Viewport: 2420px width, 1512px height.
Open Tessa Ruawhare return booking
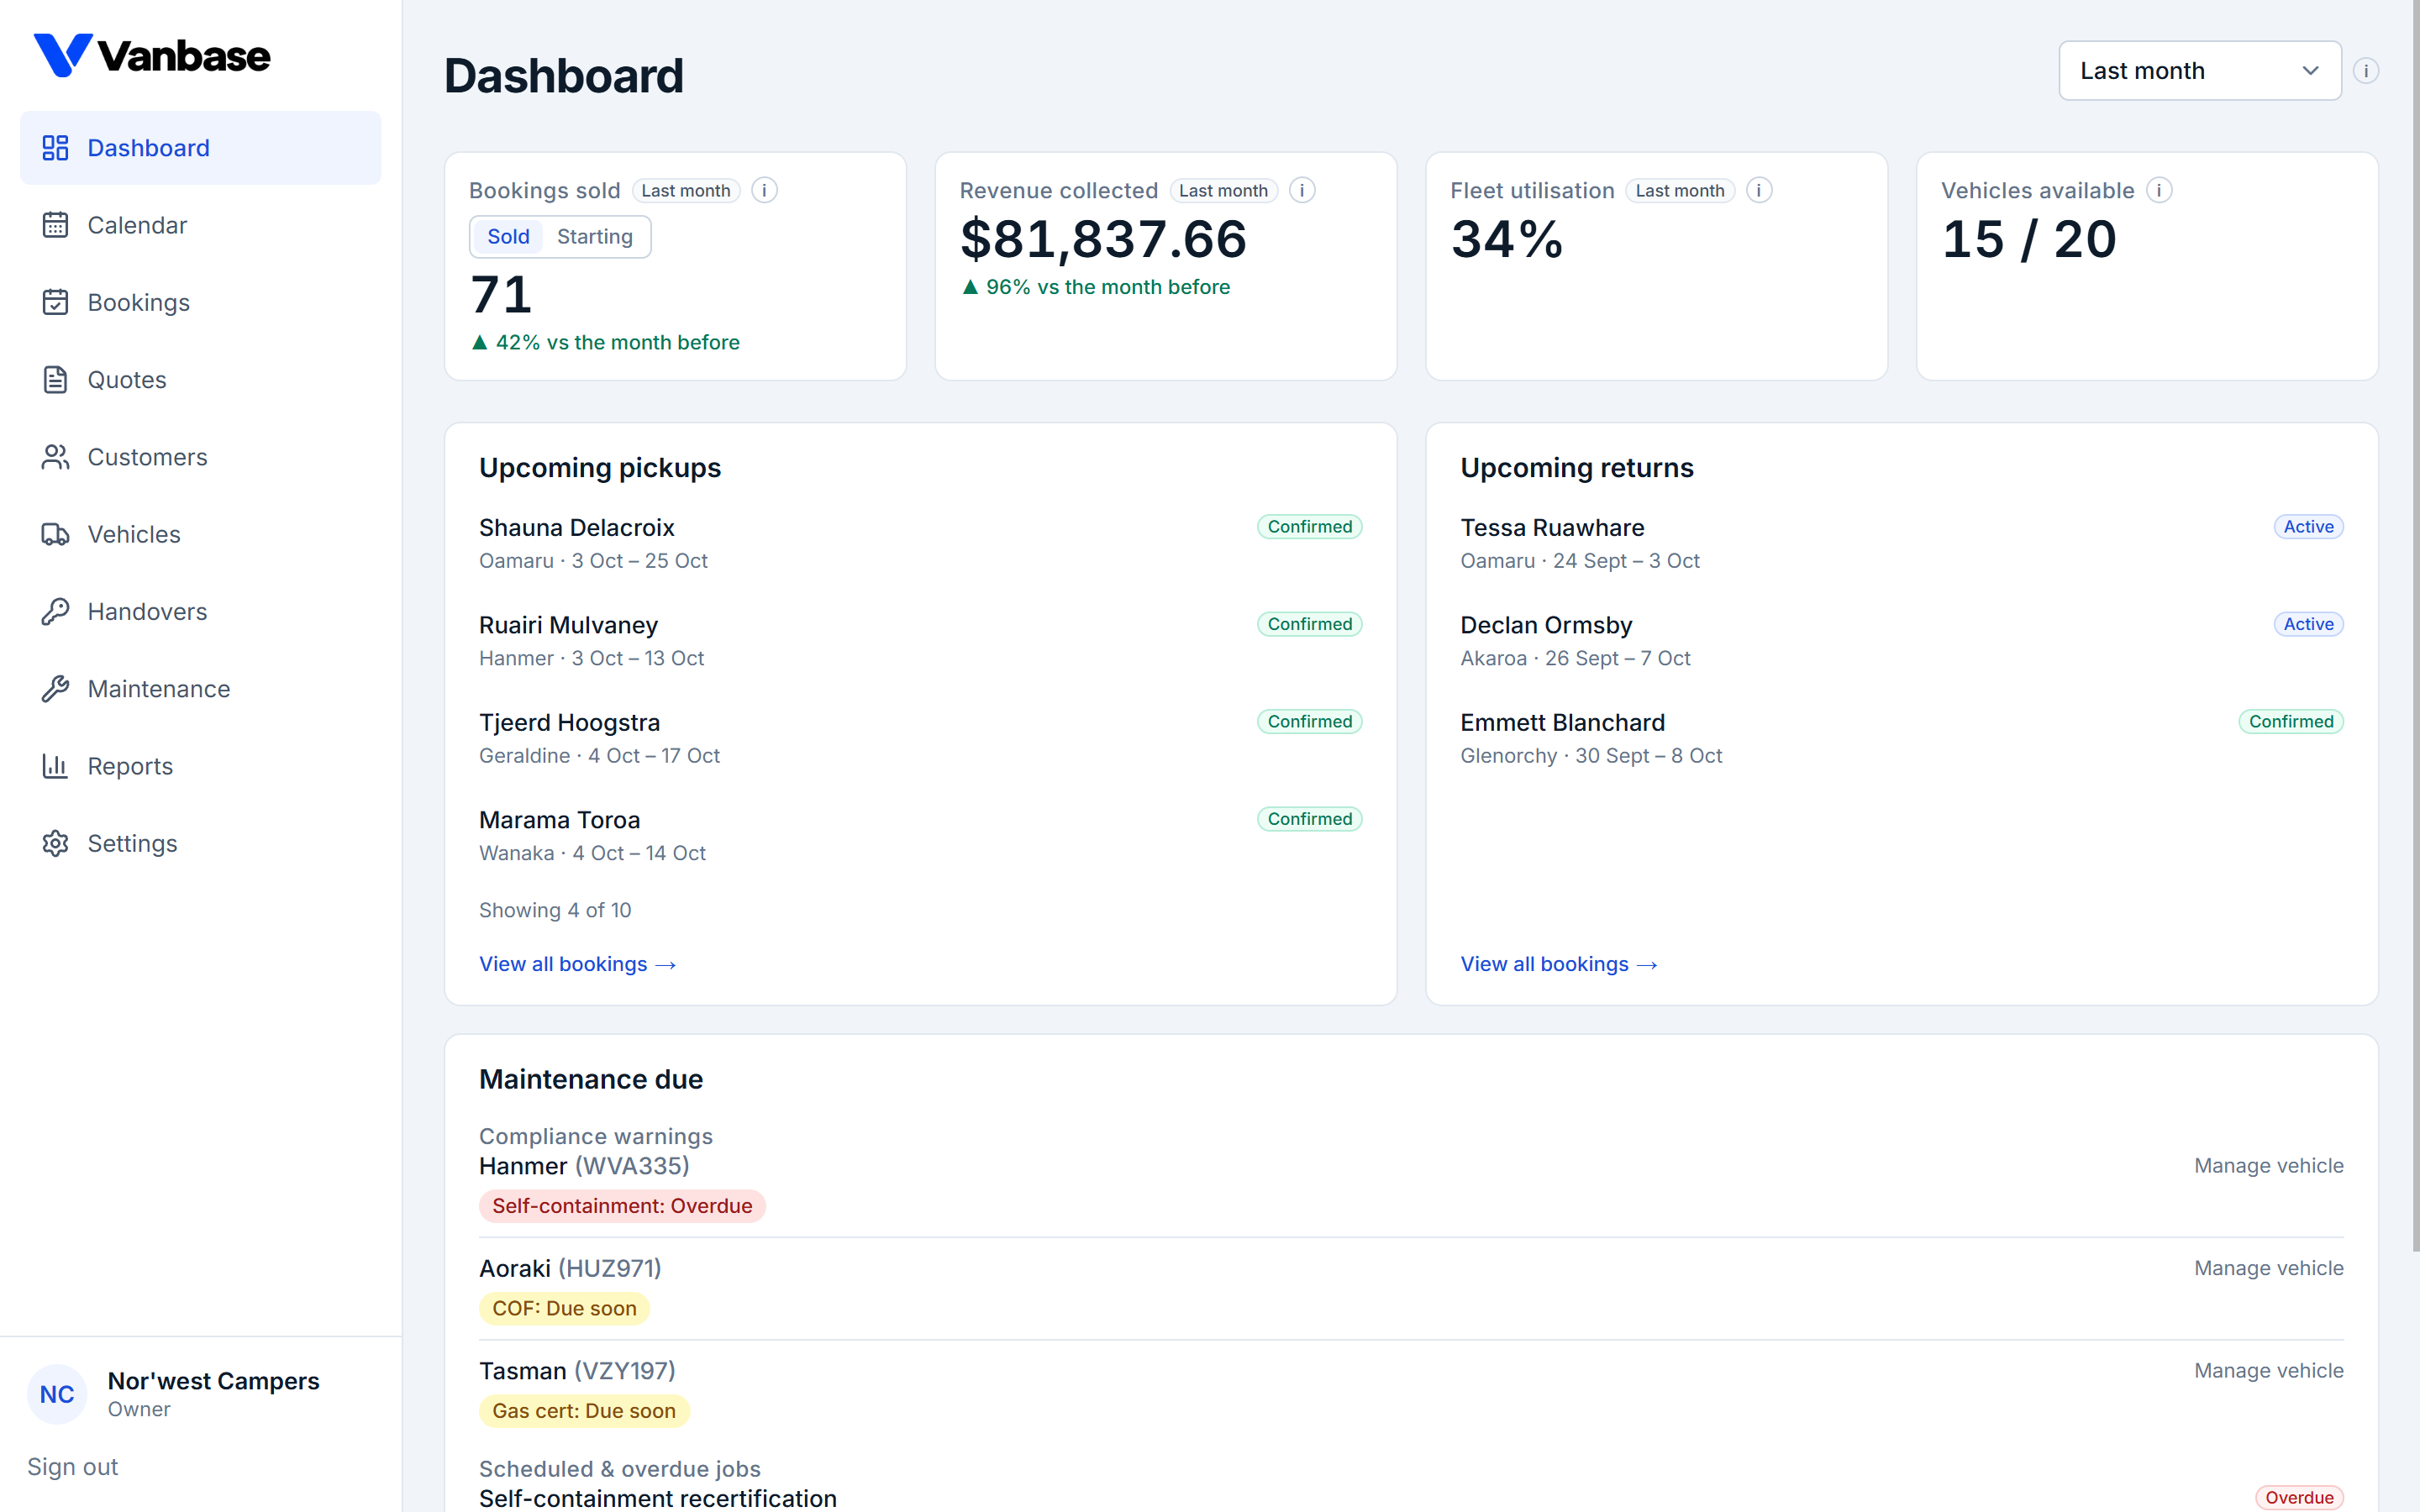tap(1902, 543)
